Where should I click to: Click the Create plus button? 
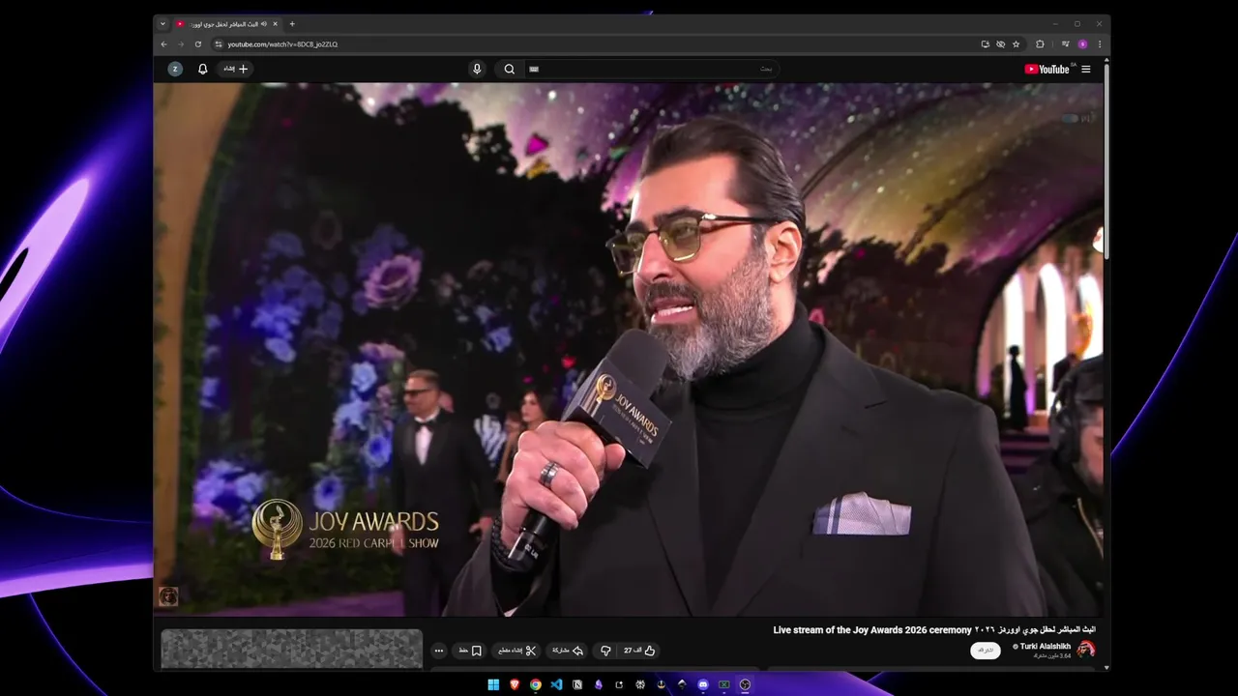click(x=236, y=69)
